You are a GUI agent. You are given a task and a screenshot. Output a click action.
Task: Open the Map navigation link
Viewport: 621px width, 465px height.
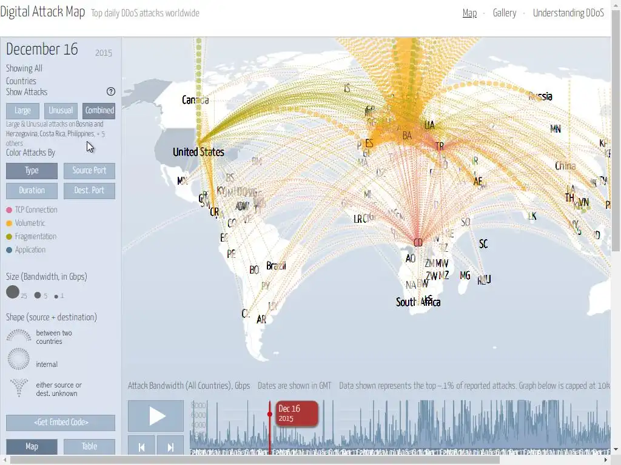(470, 13)
